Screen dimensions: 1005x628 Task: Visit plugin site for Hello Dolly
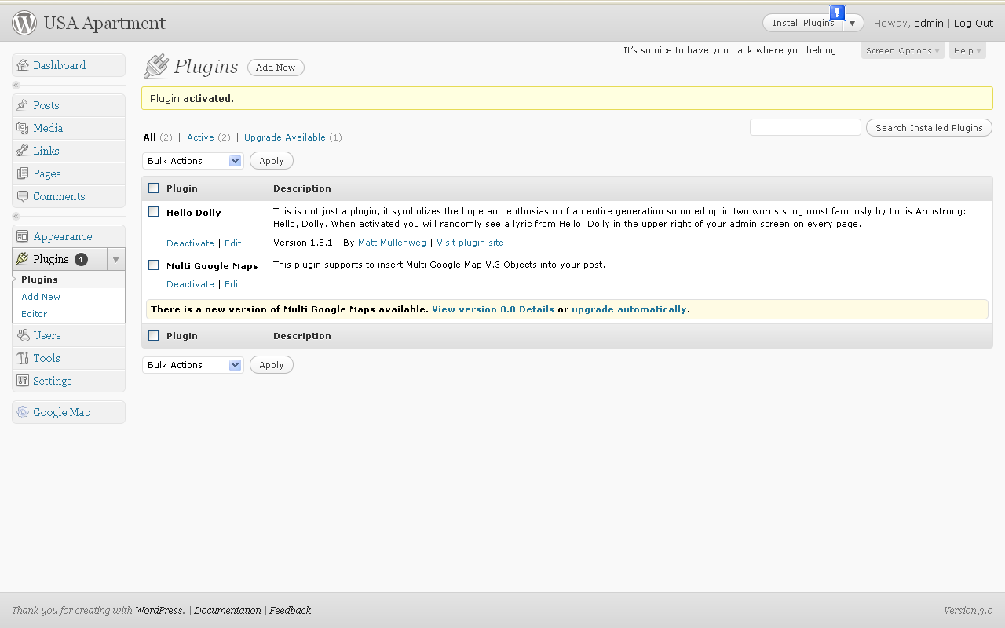point(470,243)
